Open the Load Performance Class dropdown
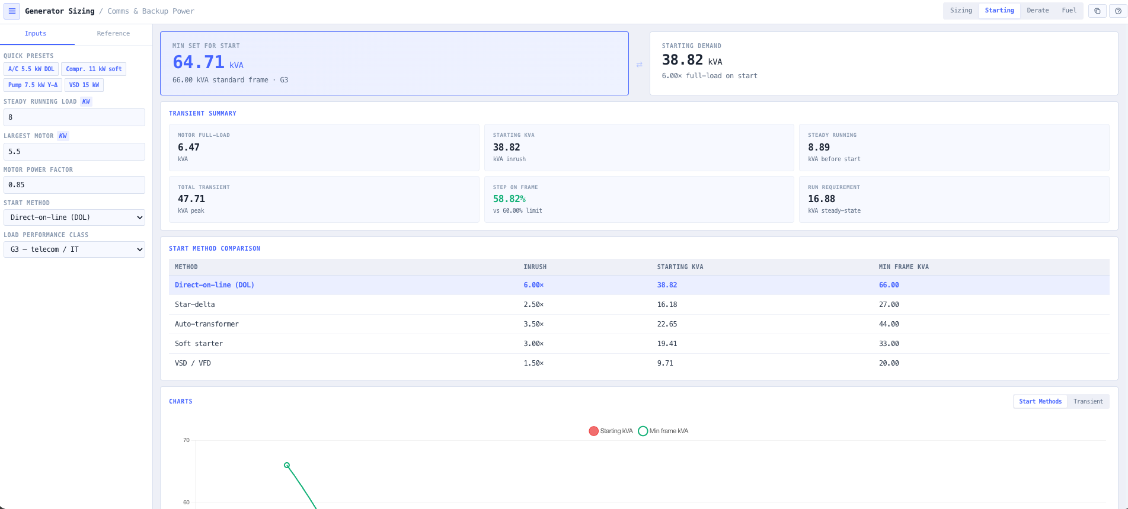1128x509 pixels. coord(74,249)
